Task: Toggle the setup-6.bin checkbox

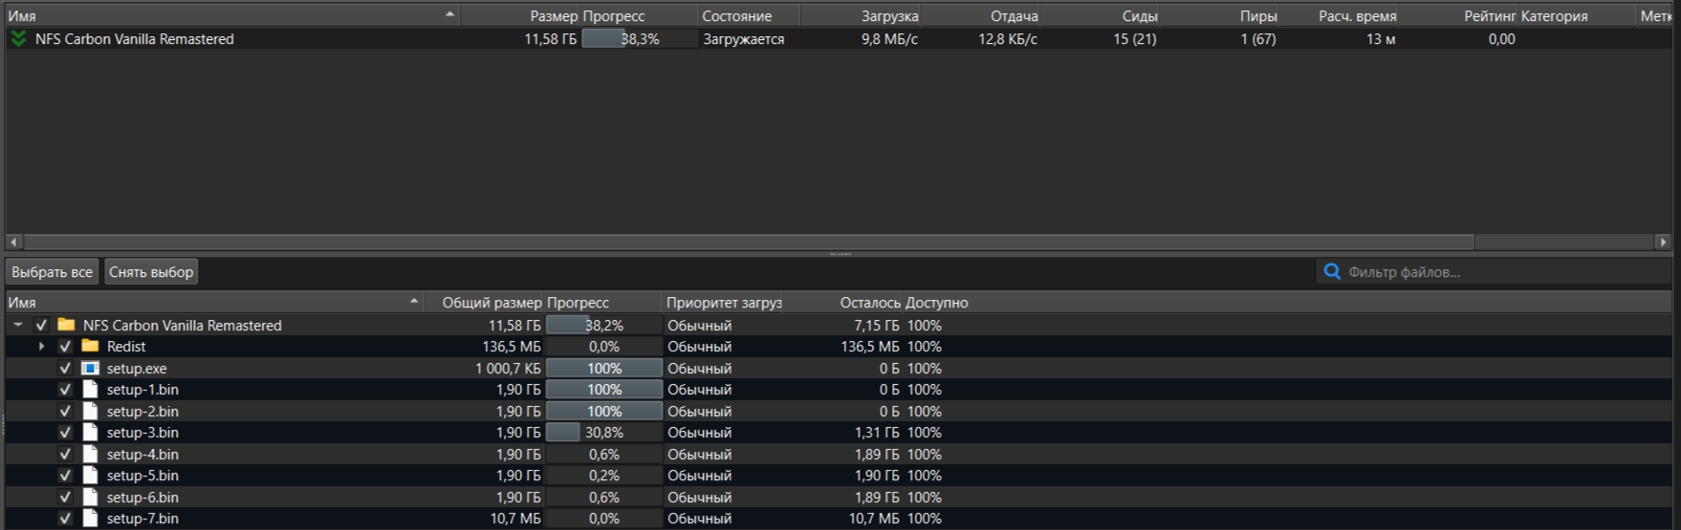Action: coord(65,497)
